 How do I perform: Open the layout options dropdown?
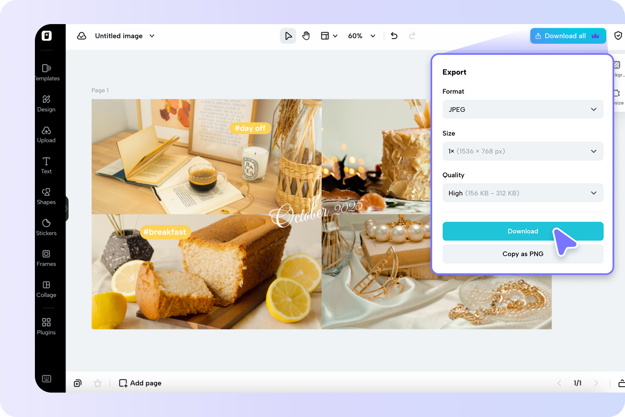pyautogui.click(x=329, y=36)
